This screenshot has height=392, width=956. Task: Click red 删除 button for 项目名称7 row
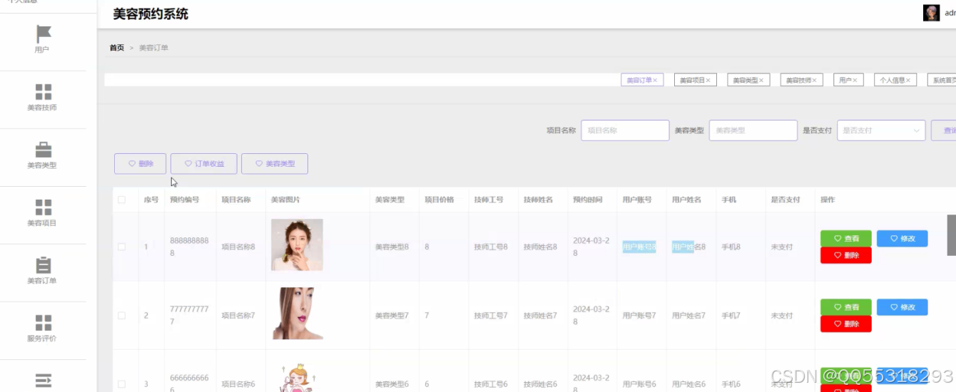(x=846, y=324)
